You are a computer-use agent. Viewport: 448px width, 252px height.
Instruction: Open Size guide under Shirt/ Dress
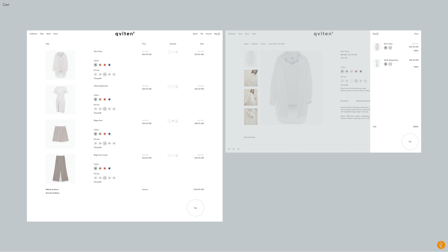pos(97,78)
